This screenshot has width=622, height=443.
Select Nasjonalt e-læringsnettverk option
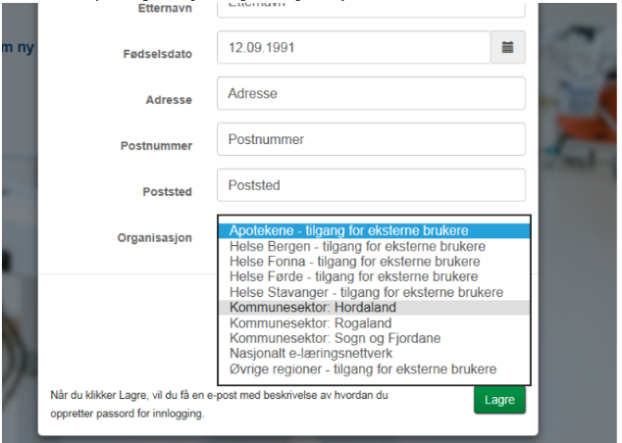[x=374, y=354]
